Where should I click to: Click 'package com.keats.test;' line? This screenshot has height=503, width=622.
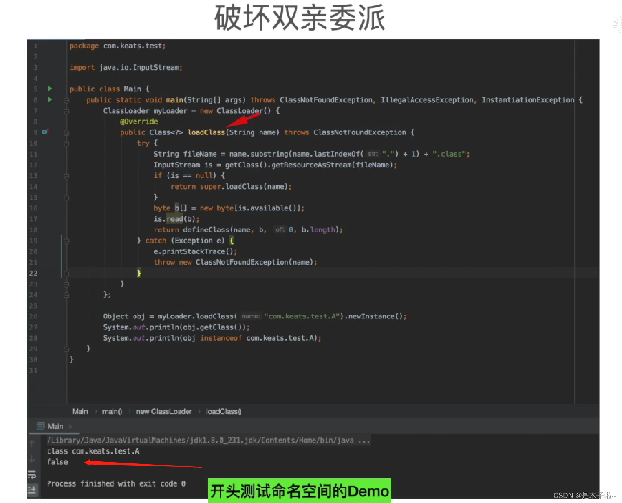[118, 46]
